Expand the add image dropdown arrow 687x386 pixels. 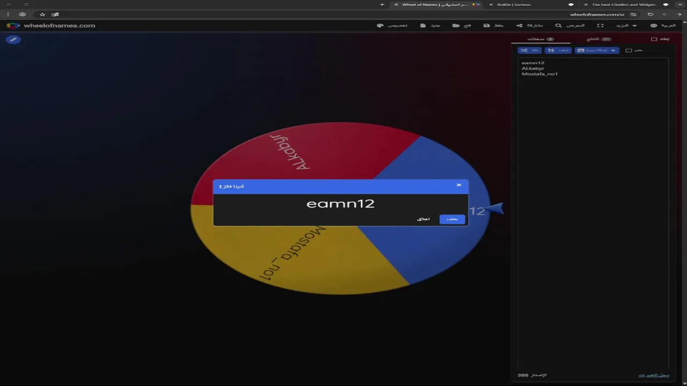[x=613, y=50]
